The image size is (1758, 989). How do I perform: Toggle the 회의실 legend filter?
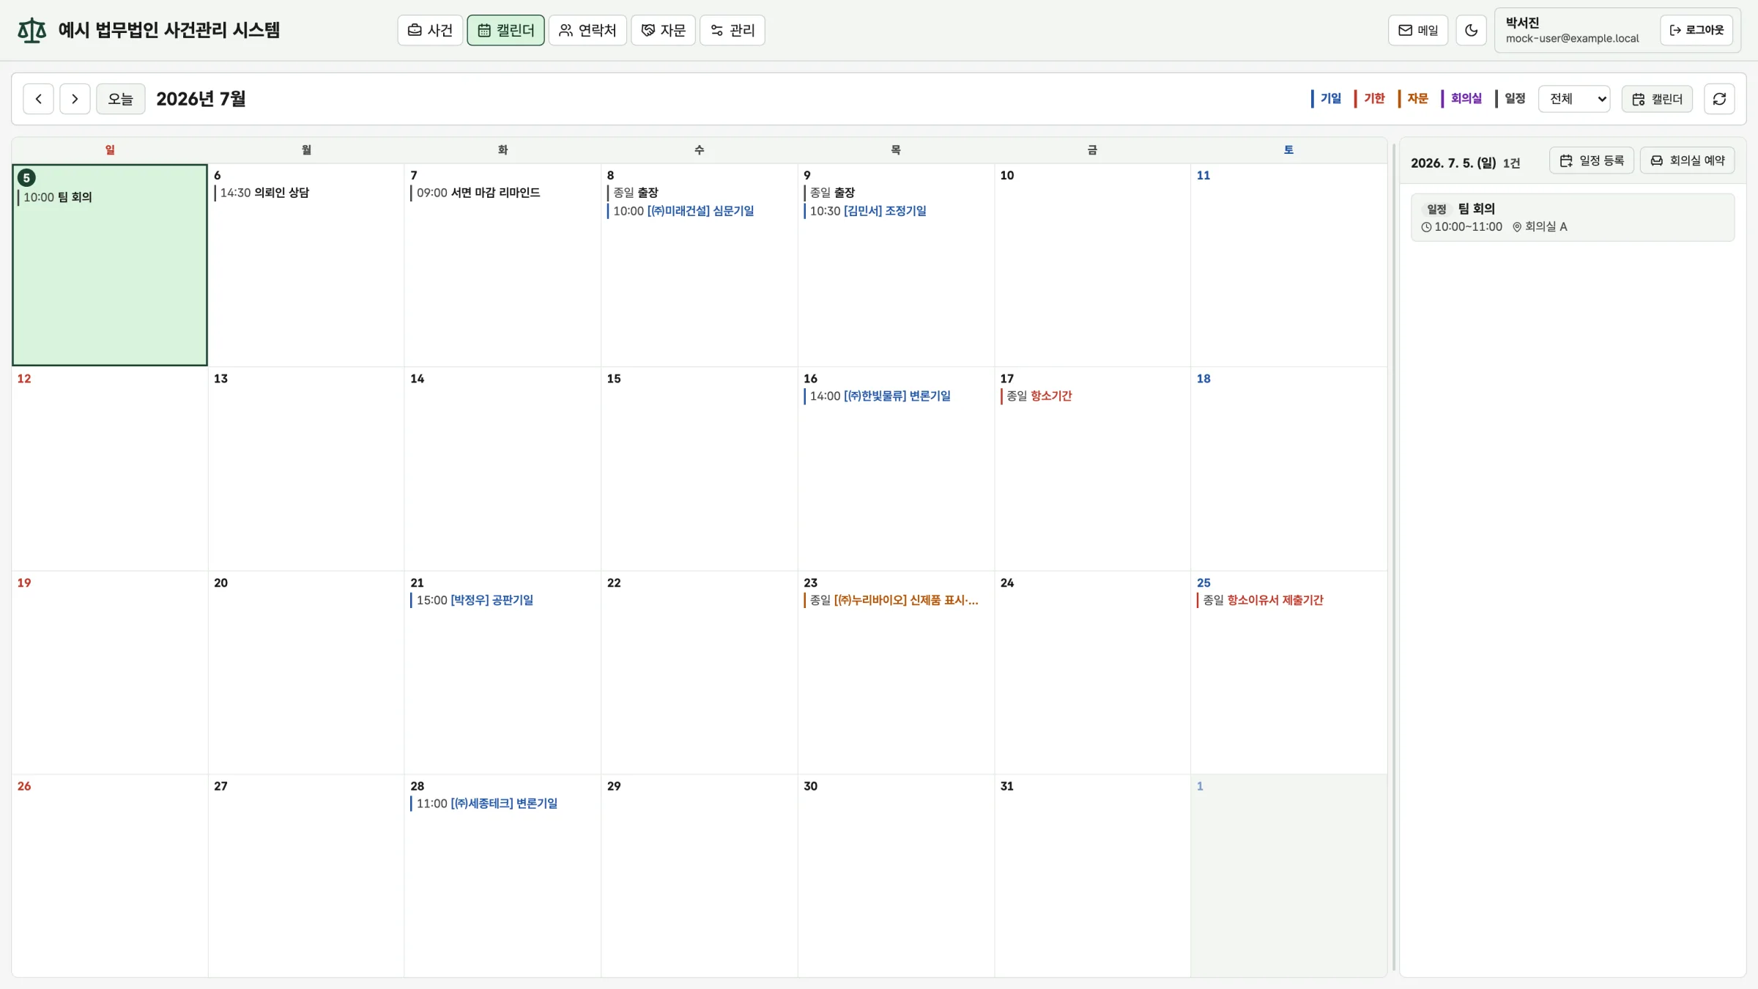click(1461, 99)
